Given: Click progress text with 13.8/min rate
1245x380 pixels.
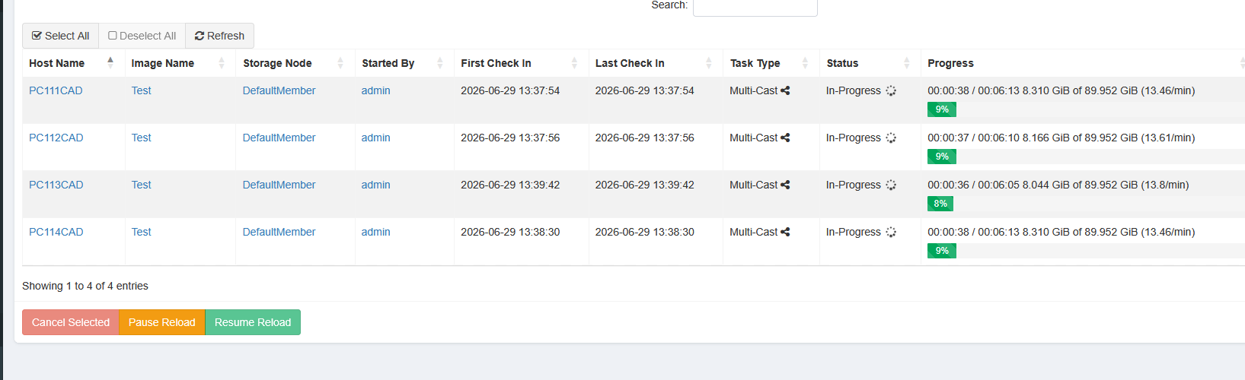Looking at the screenshot, I should (1058, 185).
